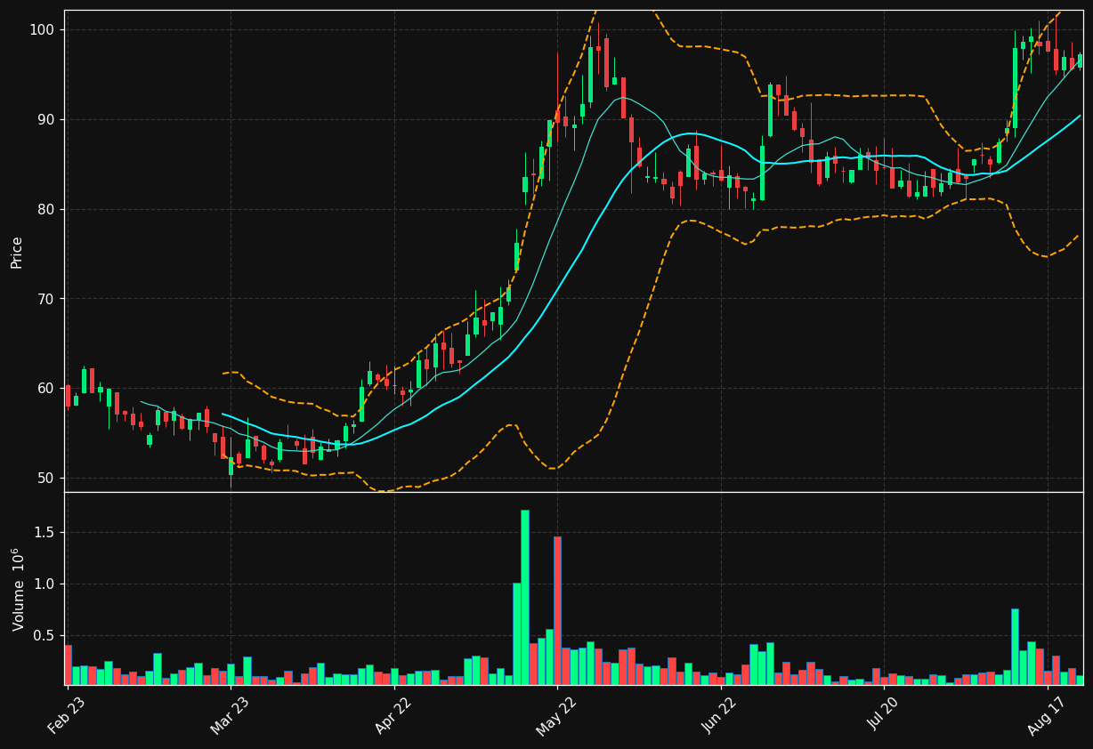Click the price axis value 60
This screenshot has height=749, width=1093.
pyautogui.click(x=45, y=389)
